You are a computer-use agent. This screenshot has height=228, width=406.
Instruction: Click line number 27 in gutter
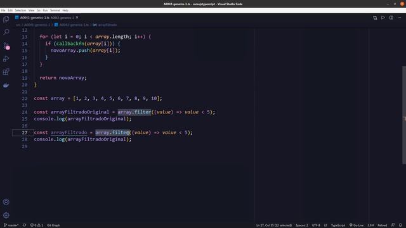24,132
